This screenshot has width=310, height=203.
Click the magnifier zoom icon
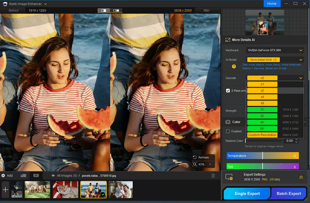click(x=195, y=164)
